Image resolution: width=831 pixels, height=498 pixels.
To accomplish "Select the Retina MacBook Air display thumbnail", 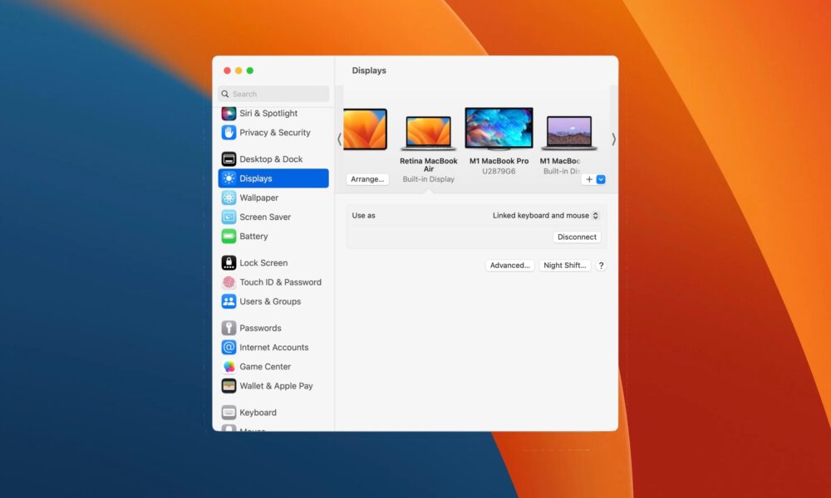I will 428,133.
